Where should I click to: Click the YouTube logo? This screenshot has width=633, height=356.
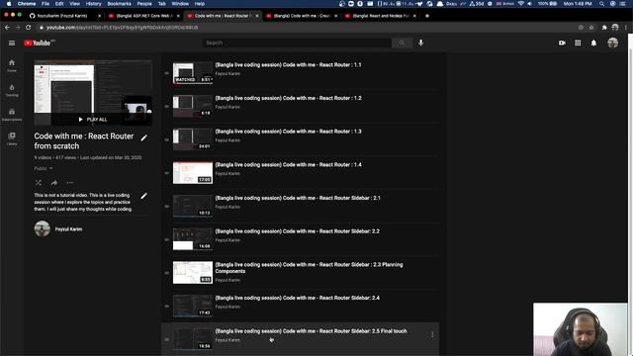(39, 43)
